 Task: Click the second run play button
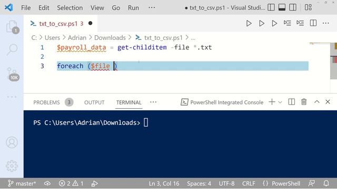tap(262, 23)
